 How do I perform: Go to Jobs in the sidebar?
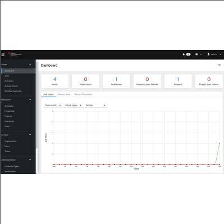click(7, 76)
